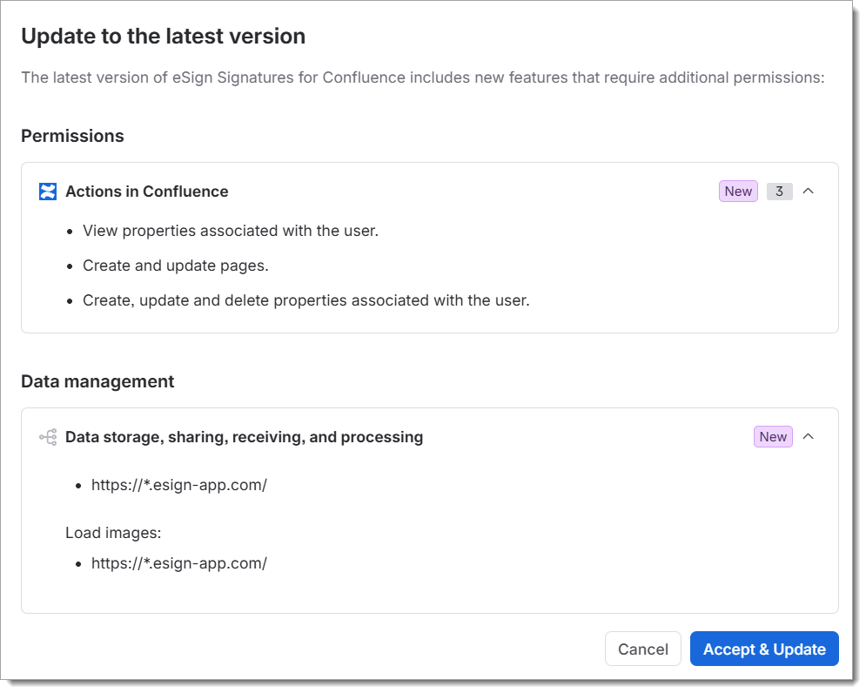Click the Load images label

tap(113, 533)
